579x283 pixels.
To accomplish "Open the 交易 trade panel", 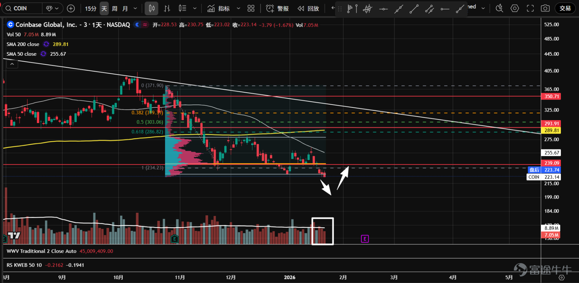I will tap(565, 8).
